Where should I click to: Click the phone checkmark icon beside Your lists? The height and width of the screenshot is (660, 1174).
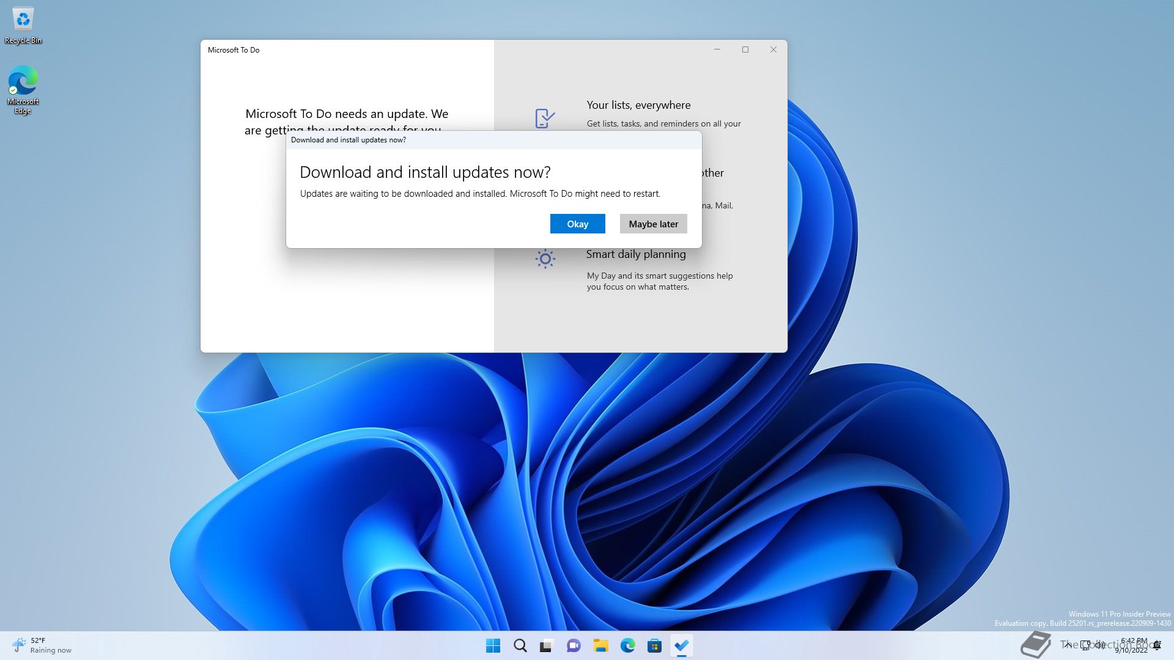[x=545, y=118]
